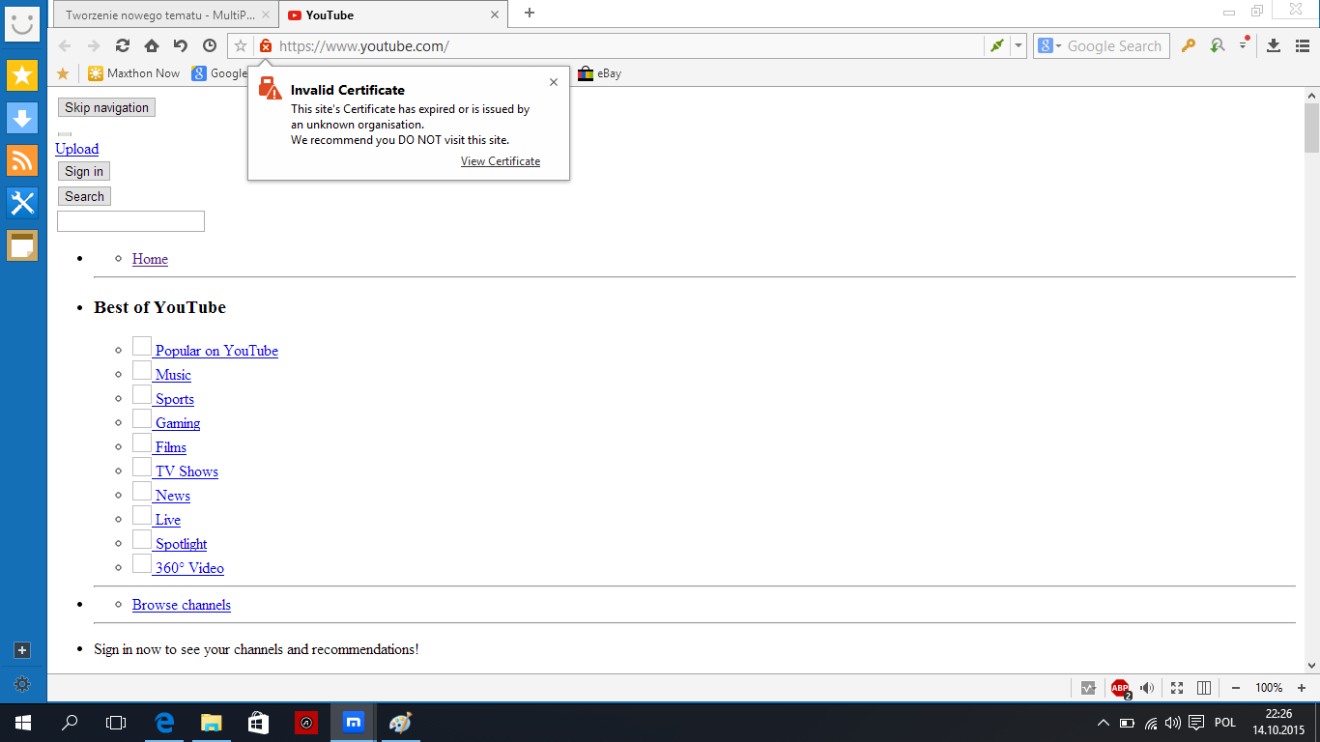The width and height of the screenshot is (1320, 742).
Task: Toggle full screen mode in the status bar
Action: coord(1177,688)
